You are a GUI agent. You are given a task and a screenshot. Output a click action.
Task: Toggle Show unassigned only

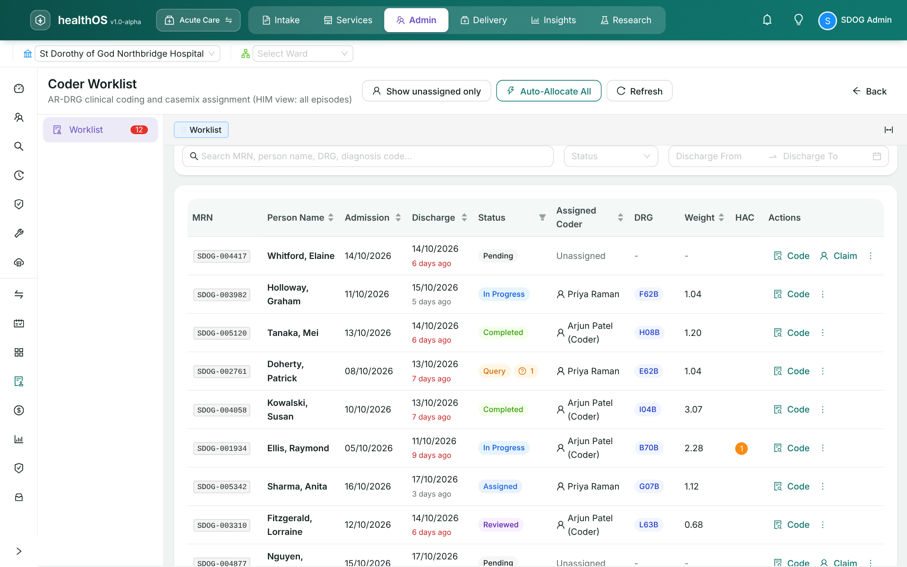[427, 91]
